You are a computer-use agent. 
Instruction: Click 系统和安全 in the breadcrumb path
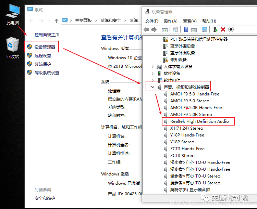coord(111,21)
